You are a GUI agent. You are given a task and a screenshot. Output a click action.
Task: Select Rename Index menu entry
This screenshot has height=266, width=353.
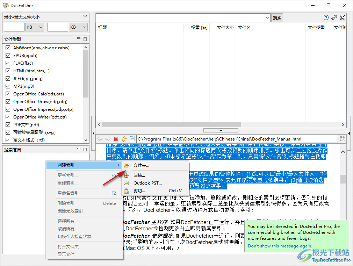tap(85, 193)
